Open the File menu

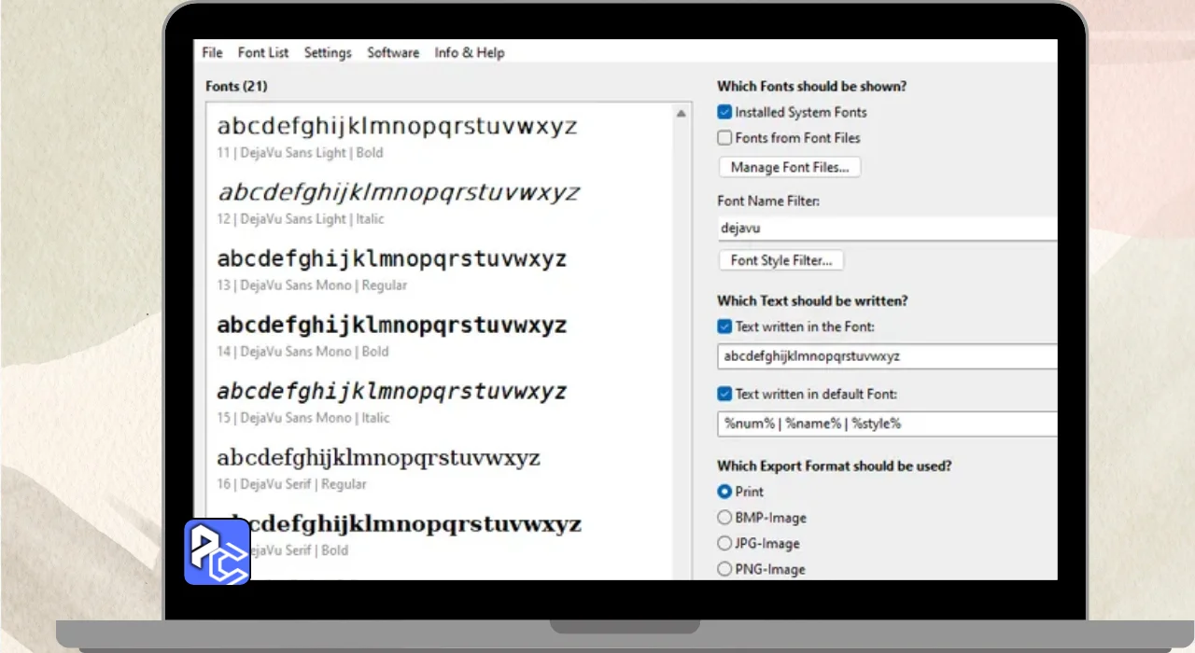(x=212, y=52)
